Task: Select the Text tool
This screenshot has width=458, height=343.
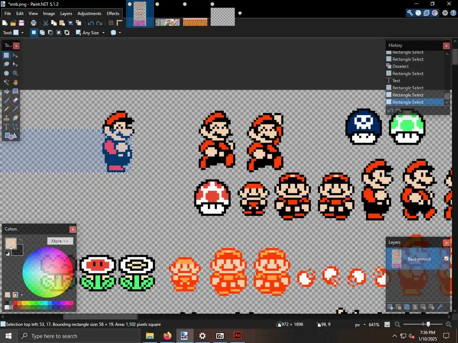Action: coord(6,127)
